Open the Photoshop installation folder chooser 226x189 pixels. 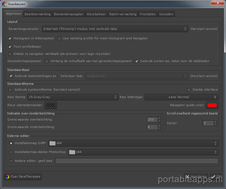tap(143, 152)
